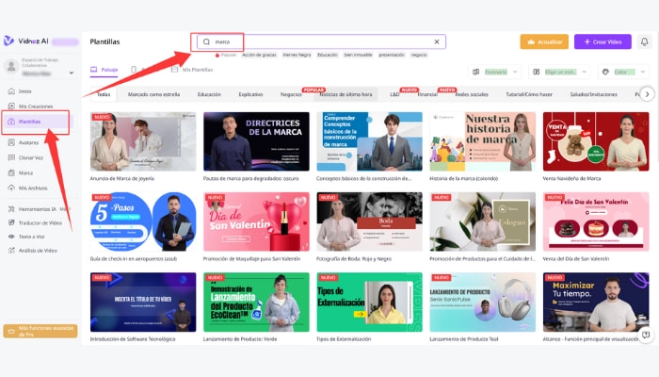Open the Traductor de Vídeo tool
Image resolution: width=659 pixels, height=377 pixels.
(40, 223)
